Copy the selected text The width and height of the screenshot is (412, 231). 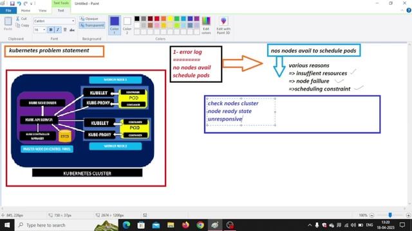pos(23,26)
